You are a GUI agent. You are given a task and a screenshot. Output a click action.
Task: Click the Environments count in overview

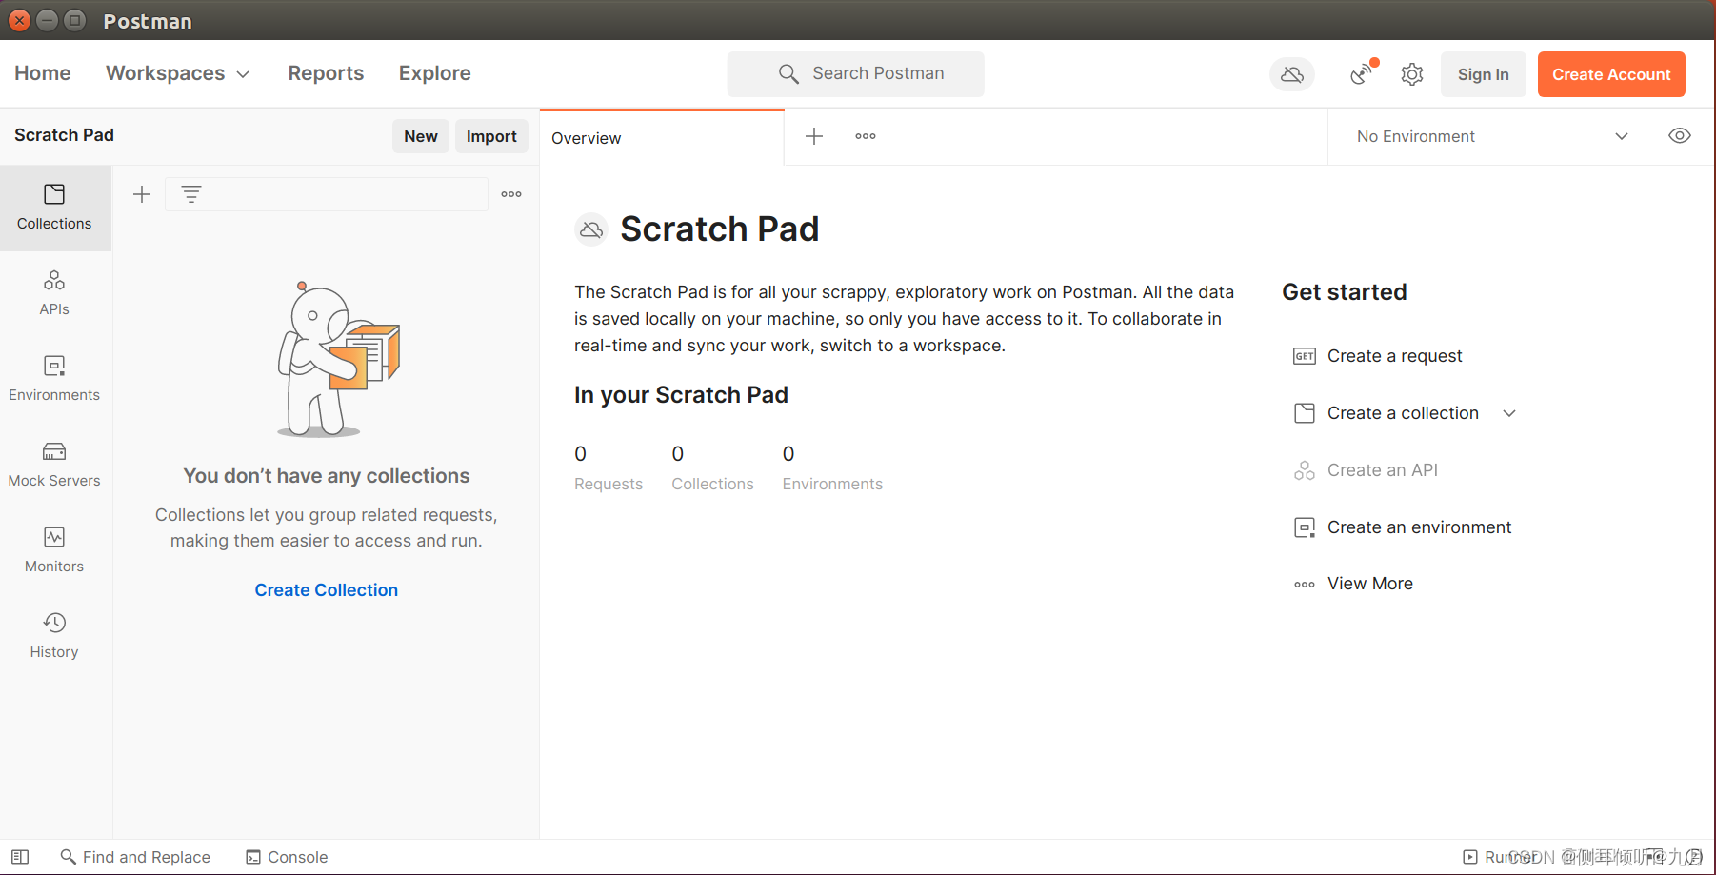point(832,467)
